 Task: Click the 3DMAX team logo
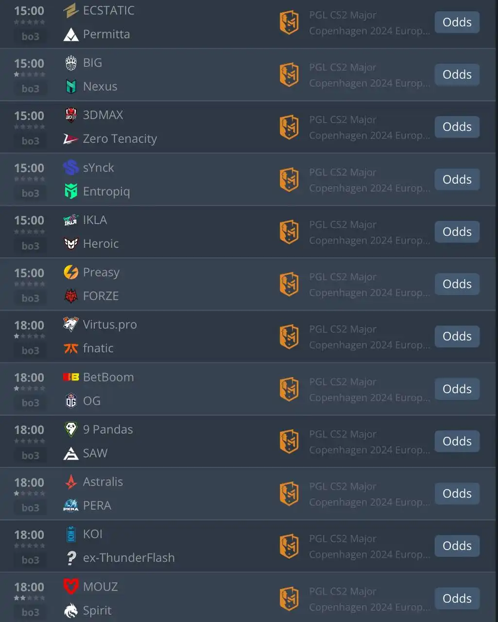pyautogui.click(x=71, y=115)
